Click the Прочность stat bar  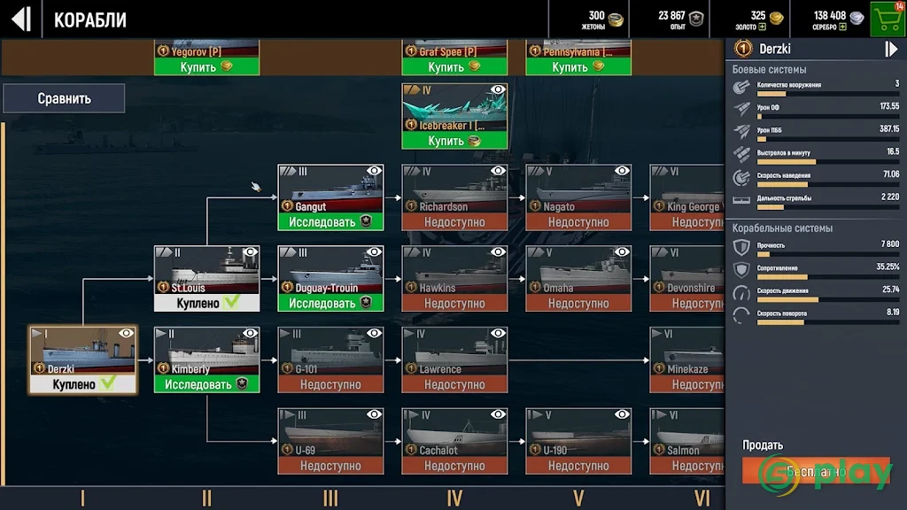tap(828, 254)
